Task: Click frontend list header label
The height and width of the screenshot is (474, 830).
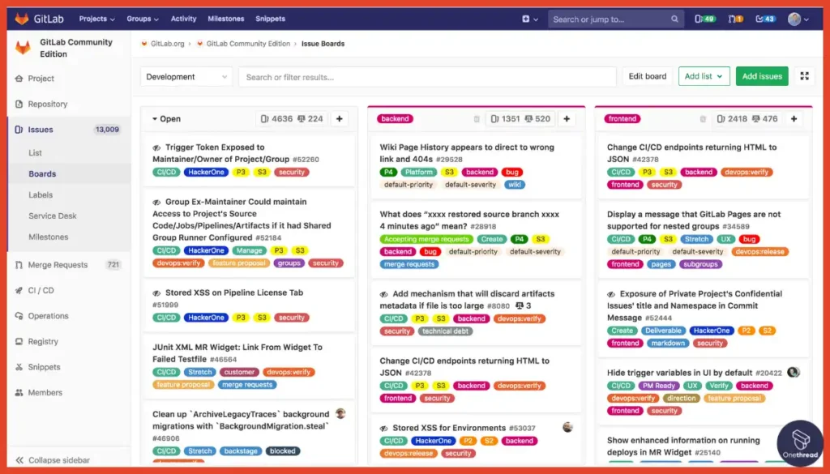Action: pos(622,119)
